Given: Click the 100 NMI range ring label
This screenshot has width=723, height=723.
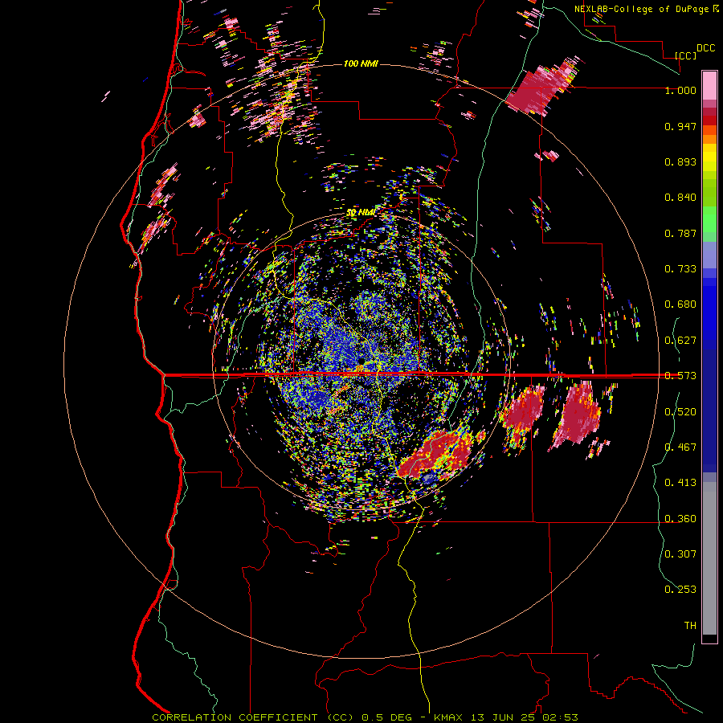Looking at the screenshot, I should [361, 63].
